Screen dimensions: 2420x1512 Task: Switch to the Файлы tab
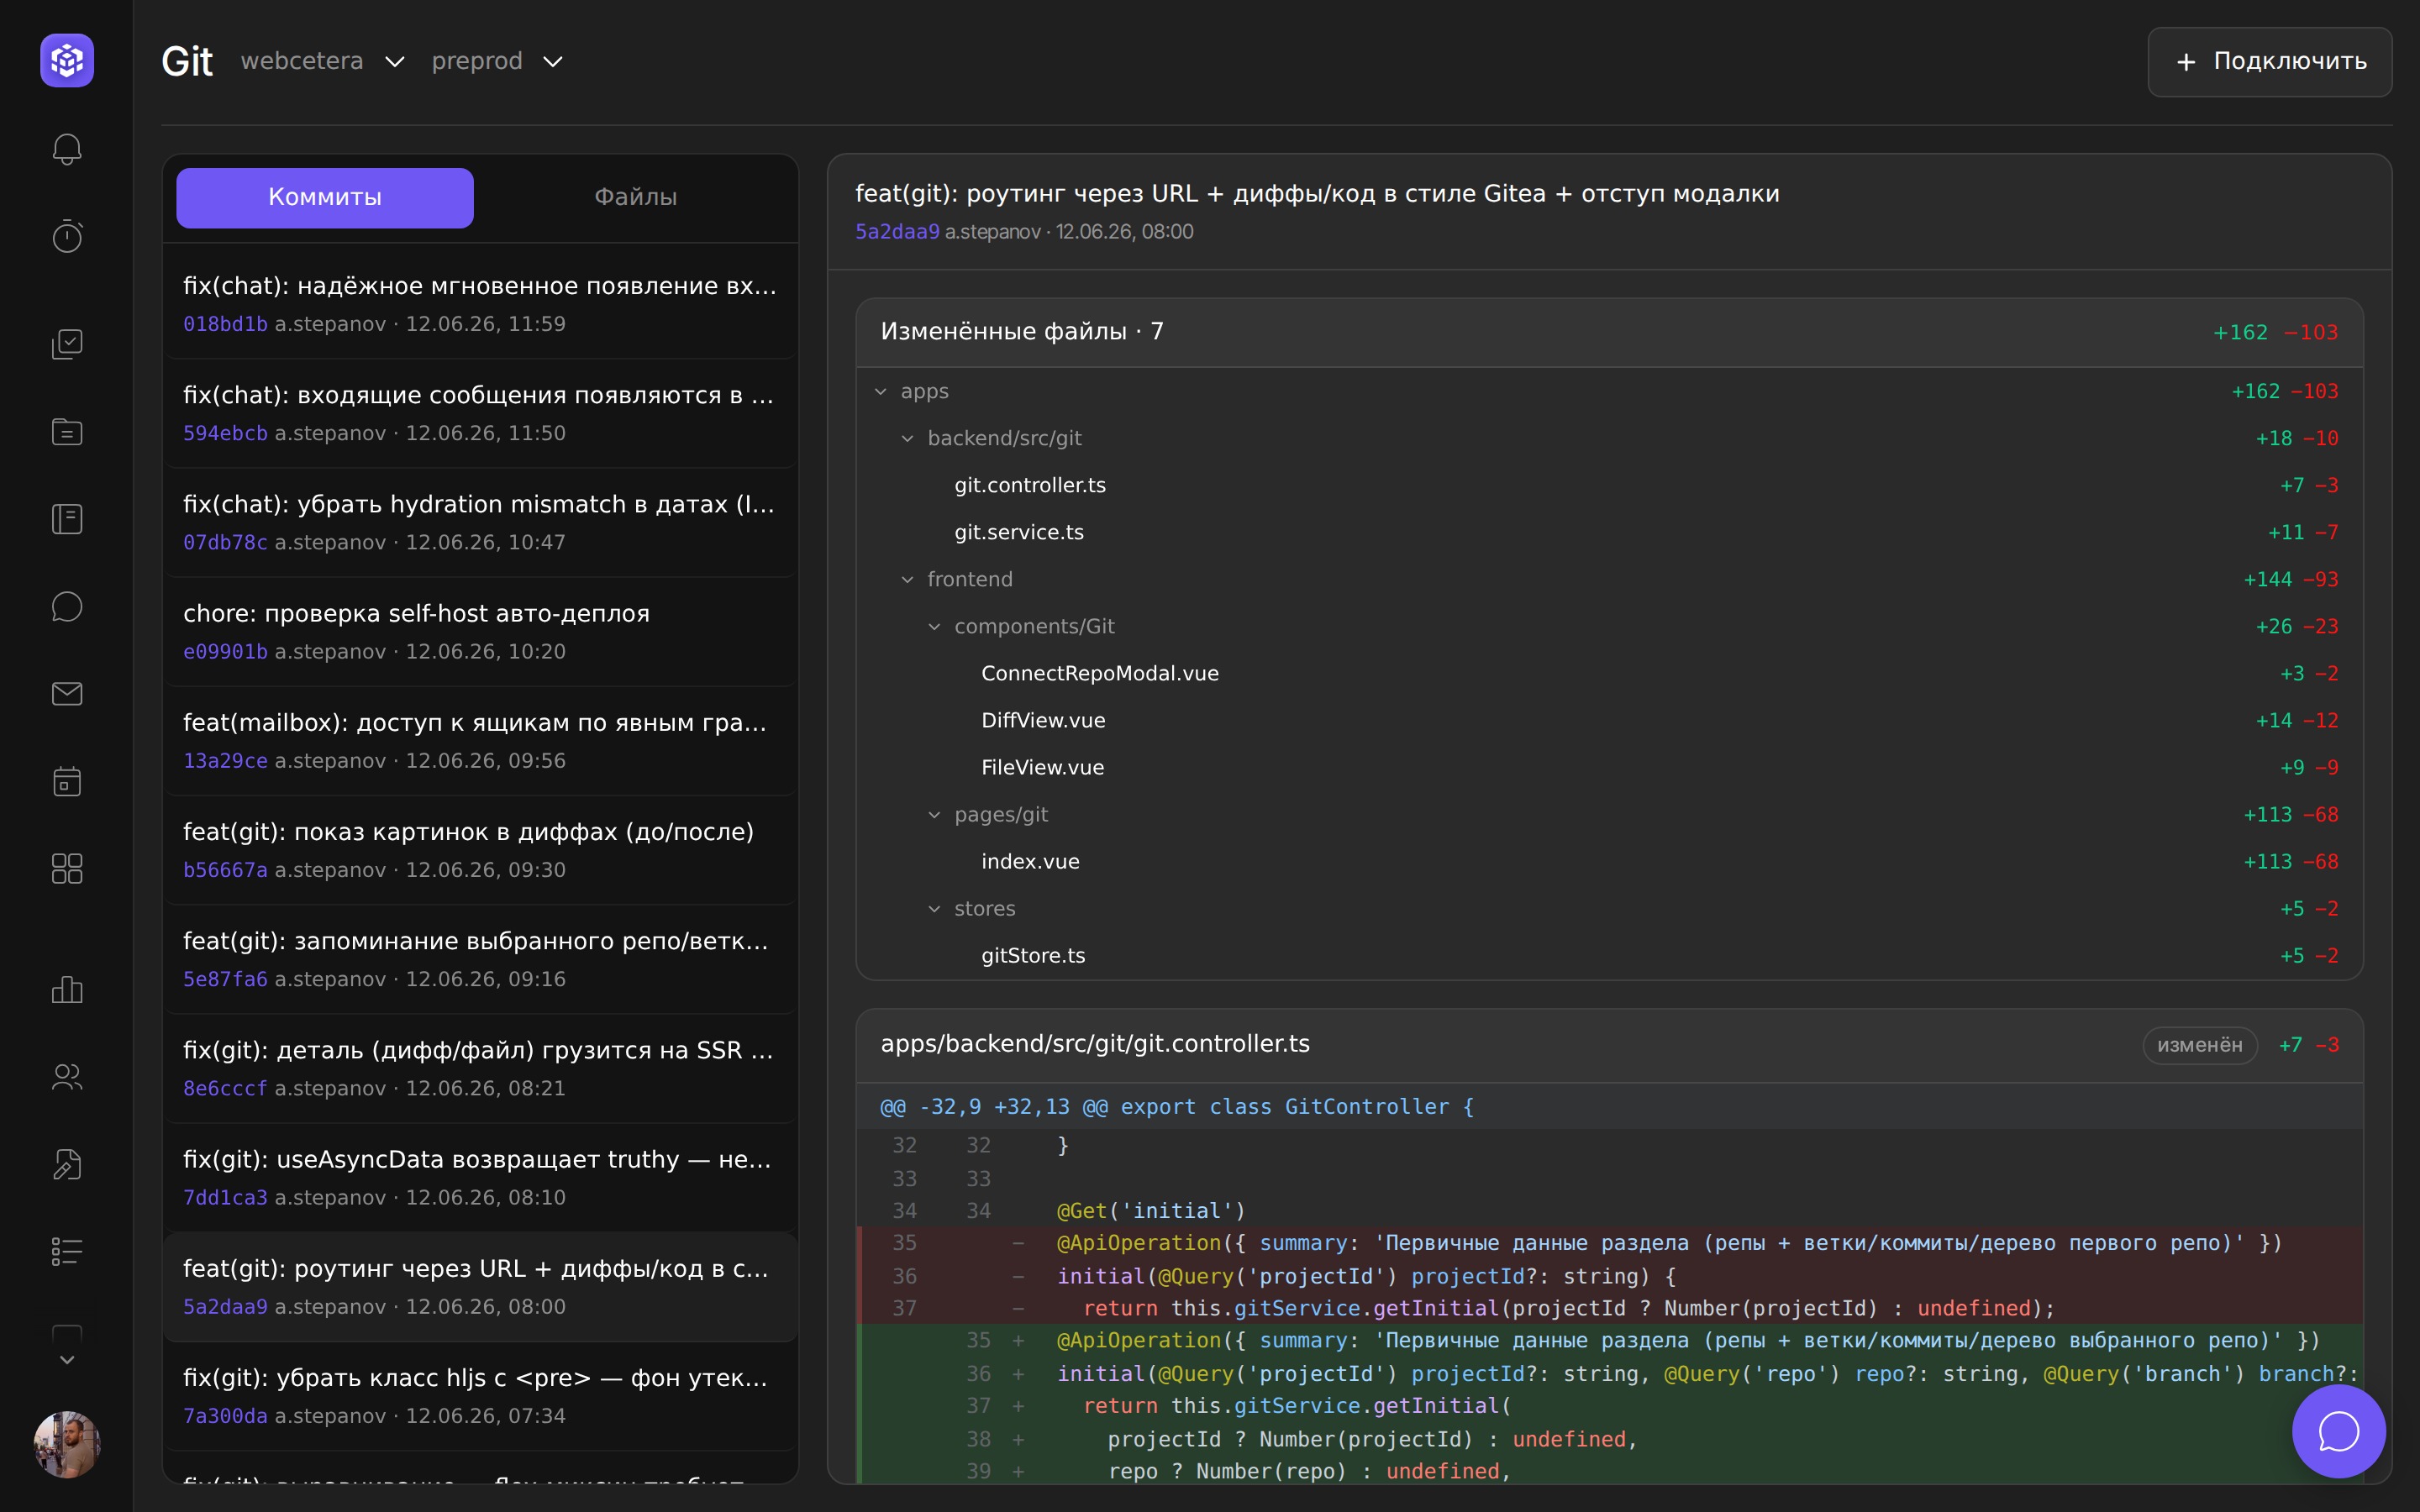[636, 197]
